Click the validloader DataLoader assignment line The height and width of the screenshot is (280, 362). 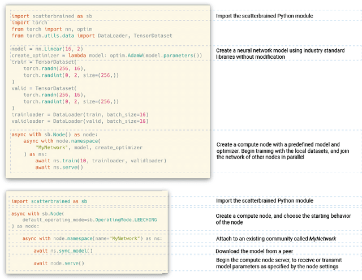click(x=79, y=120)
